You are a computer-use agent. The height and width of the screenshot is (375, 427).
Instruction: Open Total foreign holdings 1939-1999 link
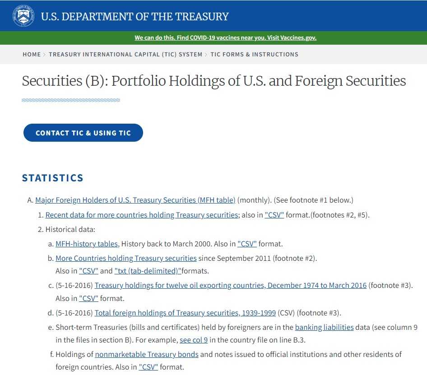point(185,313)
